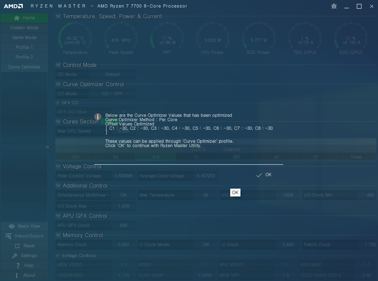378x281 pixels.
Task: Click Reset in the sidebar
Action: coord(24,246)
